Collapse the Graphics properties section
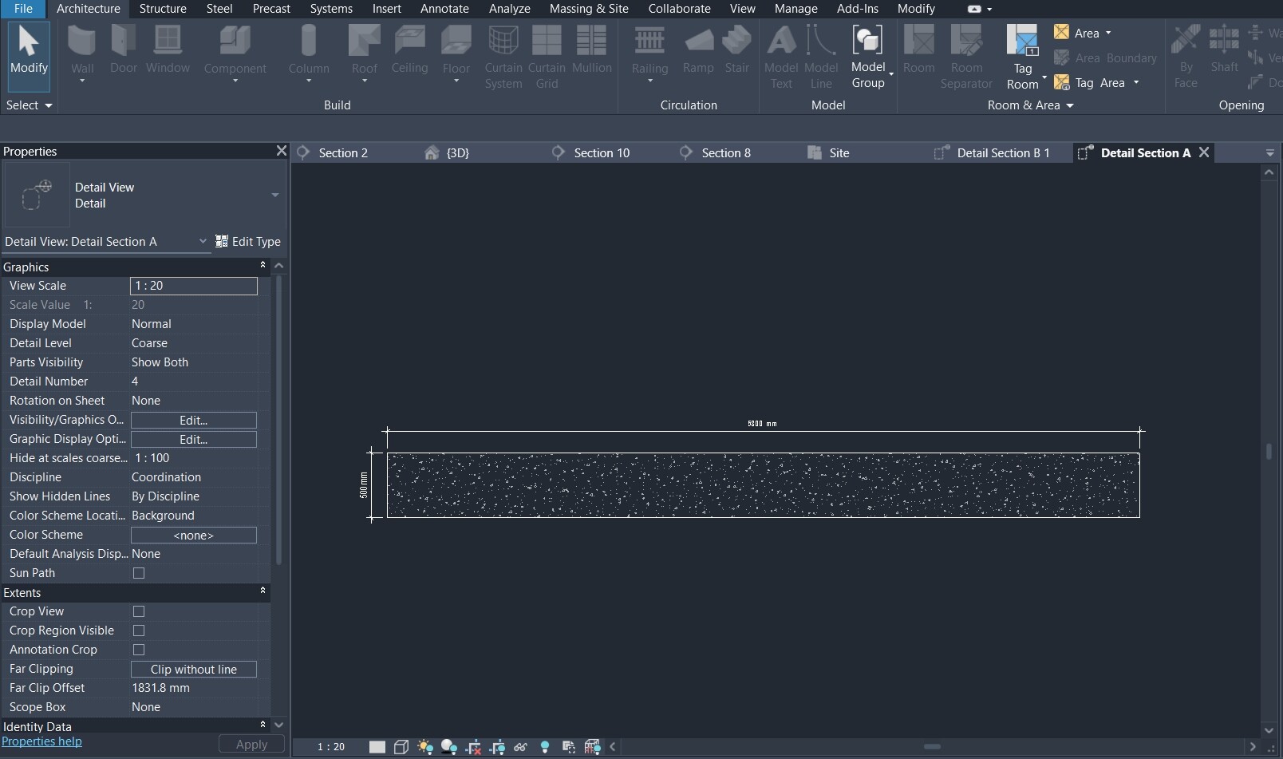Image resolution: width=1283 pixels, height=759 pixels. 263,266
